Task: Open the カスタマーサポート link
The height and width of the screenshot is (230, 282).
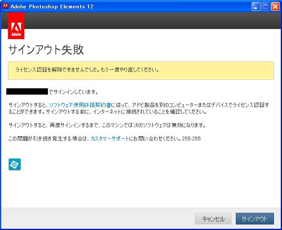Action: tap(110, 139)
